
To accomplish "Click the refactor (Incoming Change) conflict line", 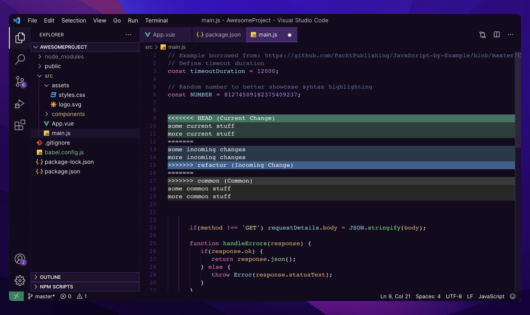I will click(x=341, y=165).
